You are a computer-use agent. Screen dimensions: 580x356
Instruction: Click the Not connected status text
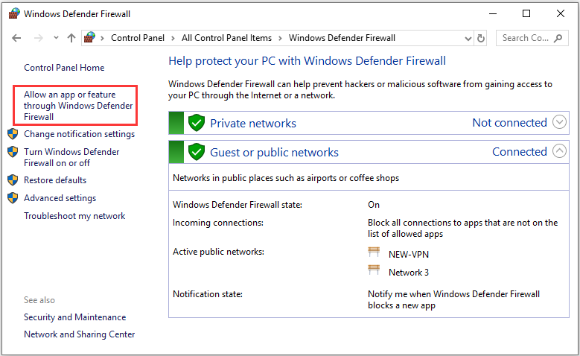pos(510,122)
